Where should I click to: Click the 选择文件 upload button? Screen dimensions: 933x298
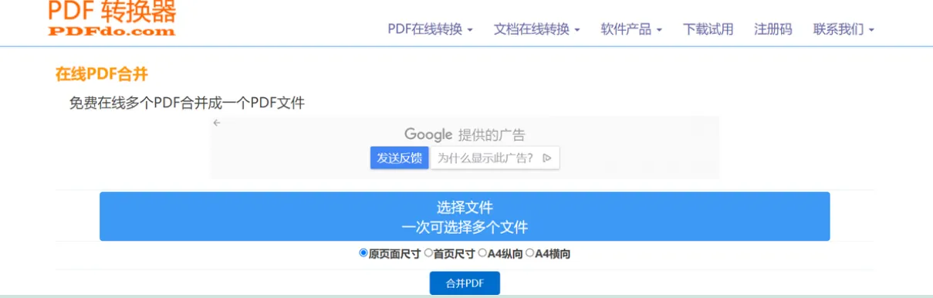tap(465, 217)
